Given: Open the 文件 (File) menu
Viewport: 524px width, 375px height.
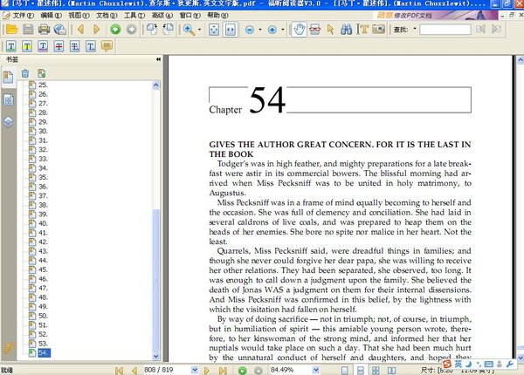Looking at the screenshot, I should (24, 16).
